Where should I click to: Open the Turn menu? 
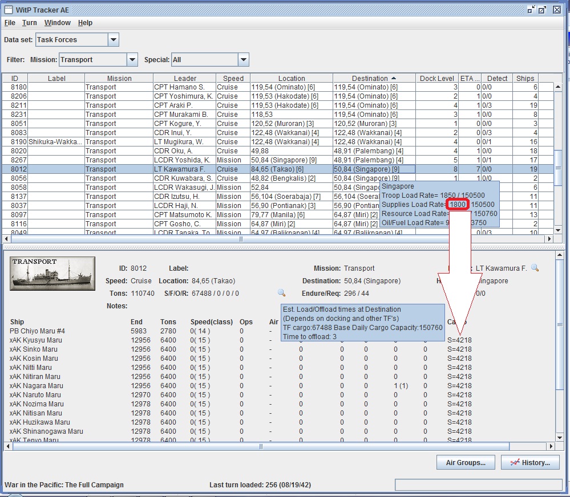pyautogui.click(x=30, y=23)
